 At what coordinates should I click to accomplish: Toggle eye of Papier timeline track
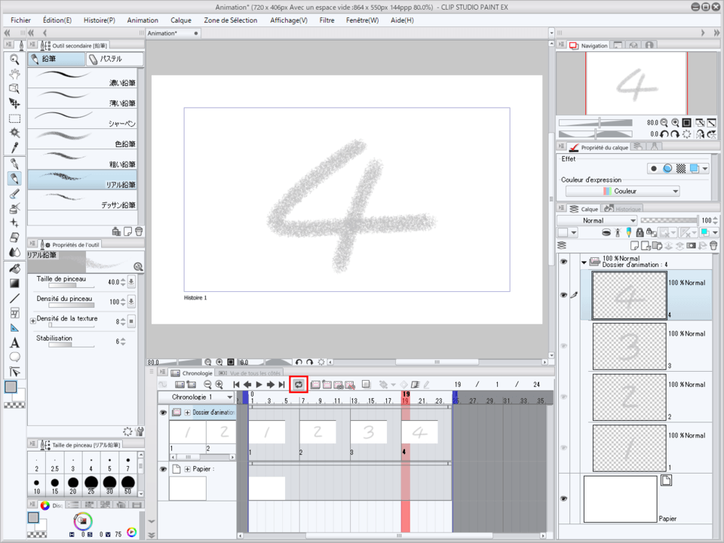click(x=163, y=469)
